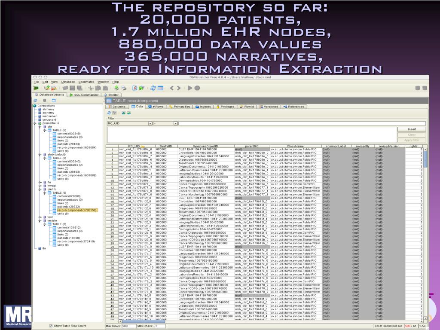Switch to the Monitor tab
The width and height of the screenshot is (440, 330).
111,95
